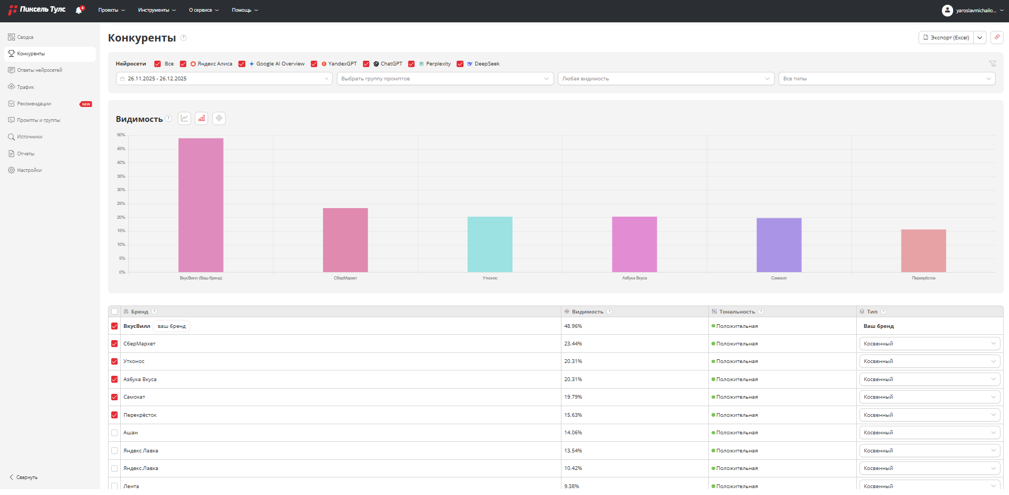Screen dimensions: 1009x495
Task: Switch to bar chart view icon
Action: (202, 118)
